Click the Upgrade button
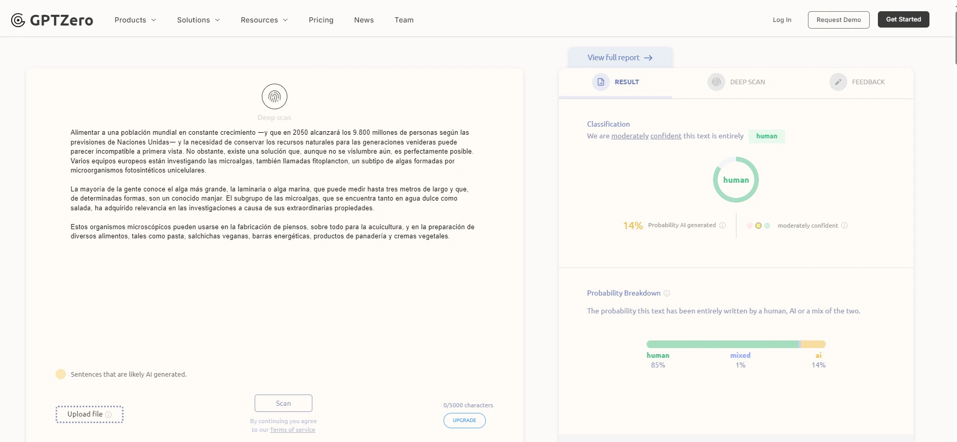 pos(464,421)
